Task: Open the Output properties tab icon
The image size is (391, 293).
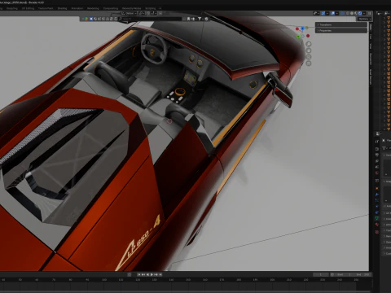Action: click(377, 155)
